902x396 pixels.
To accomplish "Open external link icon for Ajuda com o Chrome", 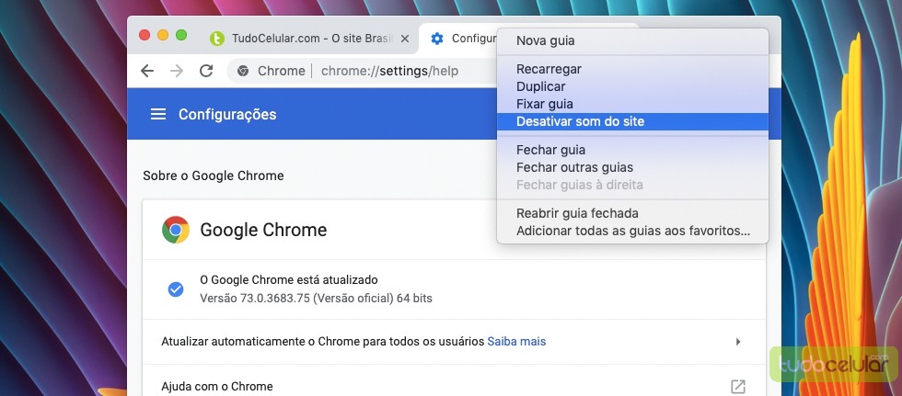I will pyautogui.click(x=738, y=386).
